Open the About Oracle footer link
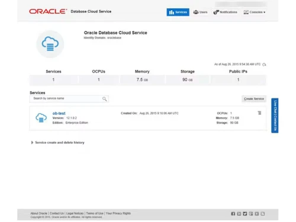Viewport: 296px width, 222px height. 39,213
